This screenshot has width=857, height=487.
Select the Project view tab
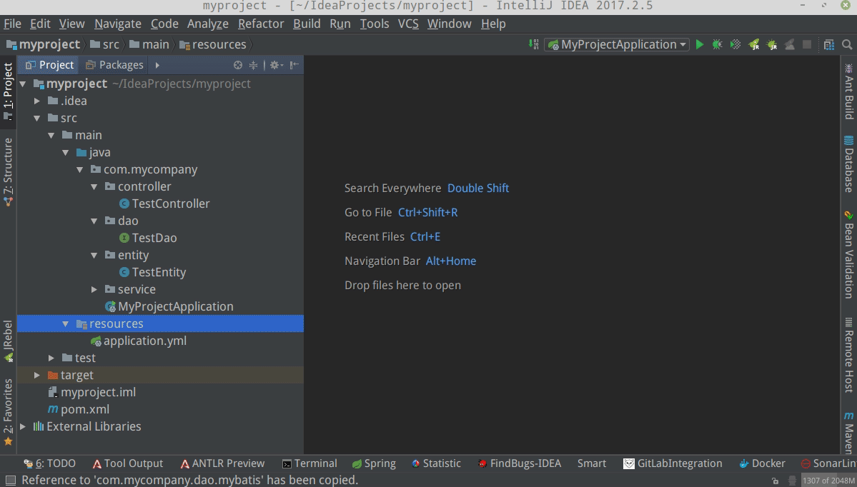point(49,65)
